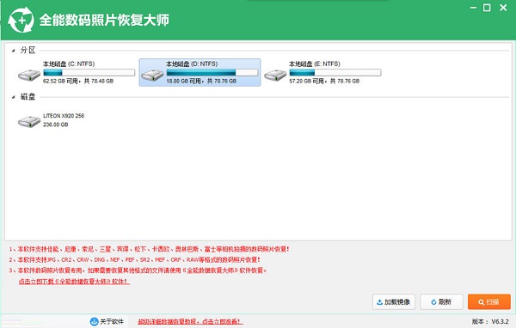The height and width of the screenshot is (328, 516).
Task: Click note 2 about supported JPG, CR2 formats
Action: (135, 259)
